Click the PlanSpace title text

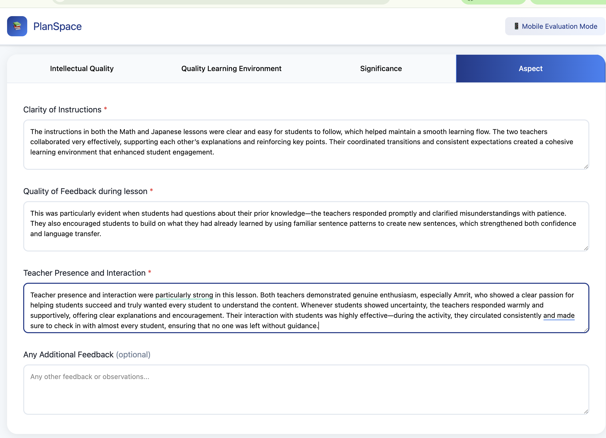pyautogui.click(x=57, y=26)
